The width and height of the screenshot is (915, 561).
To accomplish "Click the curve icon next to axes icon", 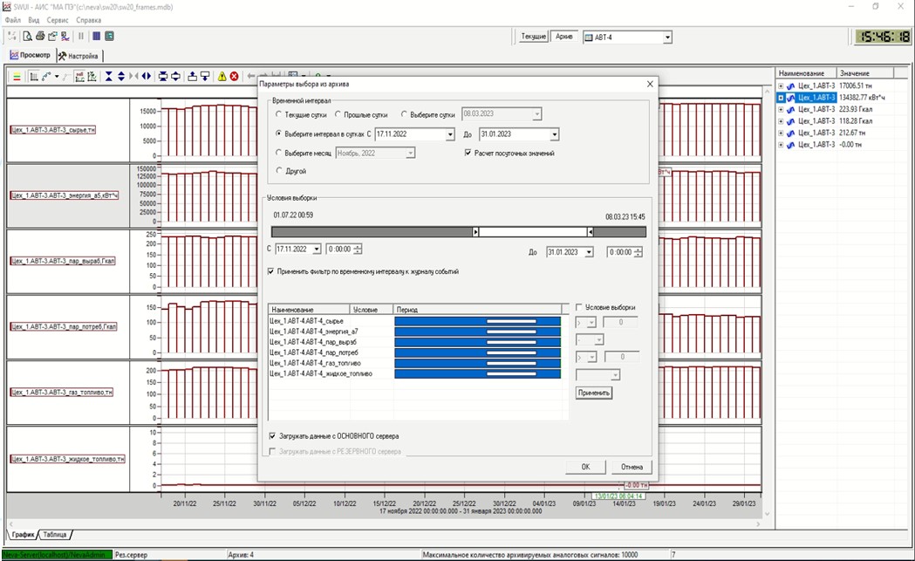I will [x=46, y=77].
